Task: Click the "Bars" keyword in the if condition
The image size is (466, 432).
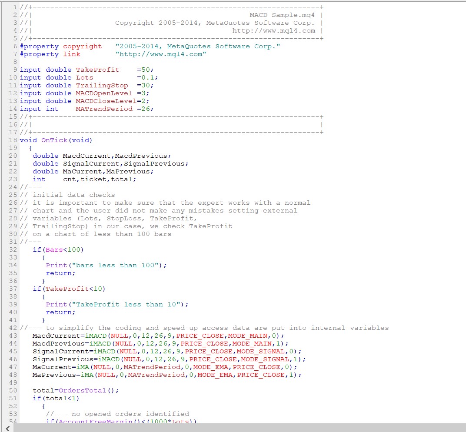Action: click(x=54, y=249)
